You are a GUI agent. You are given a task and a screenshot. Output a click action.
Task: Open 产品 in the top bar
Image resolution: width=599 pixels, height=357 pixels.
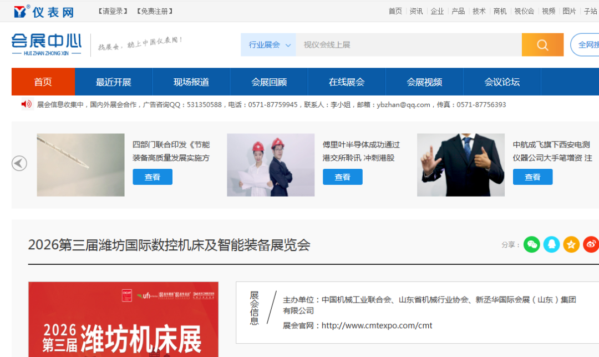click(458, 12)
